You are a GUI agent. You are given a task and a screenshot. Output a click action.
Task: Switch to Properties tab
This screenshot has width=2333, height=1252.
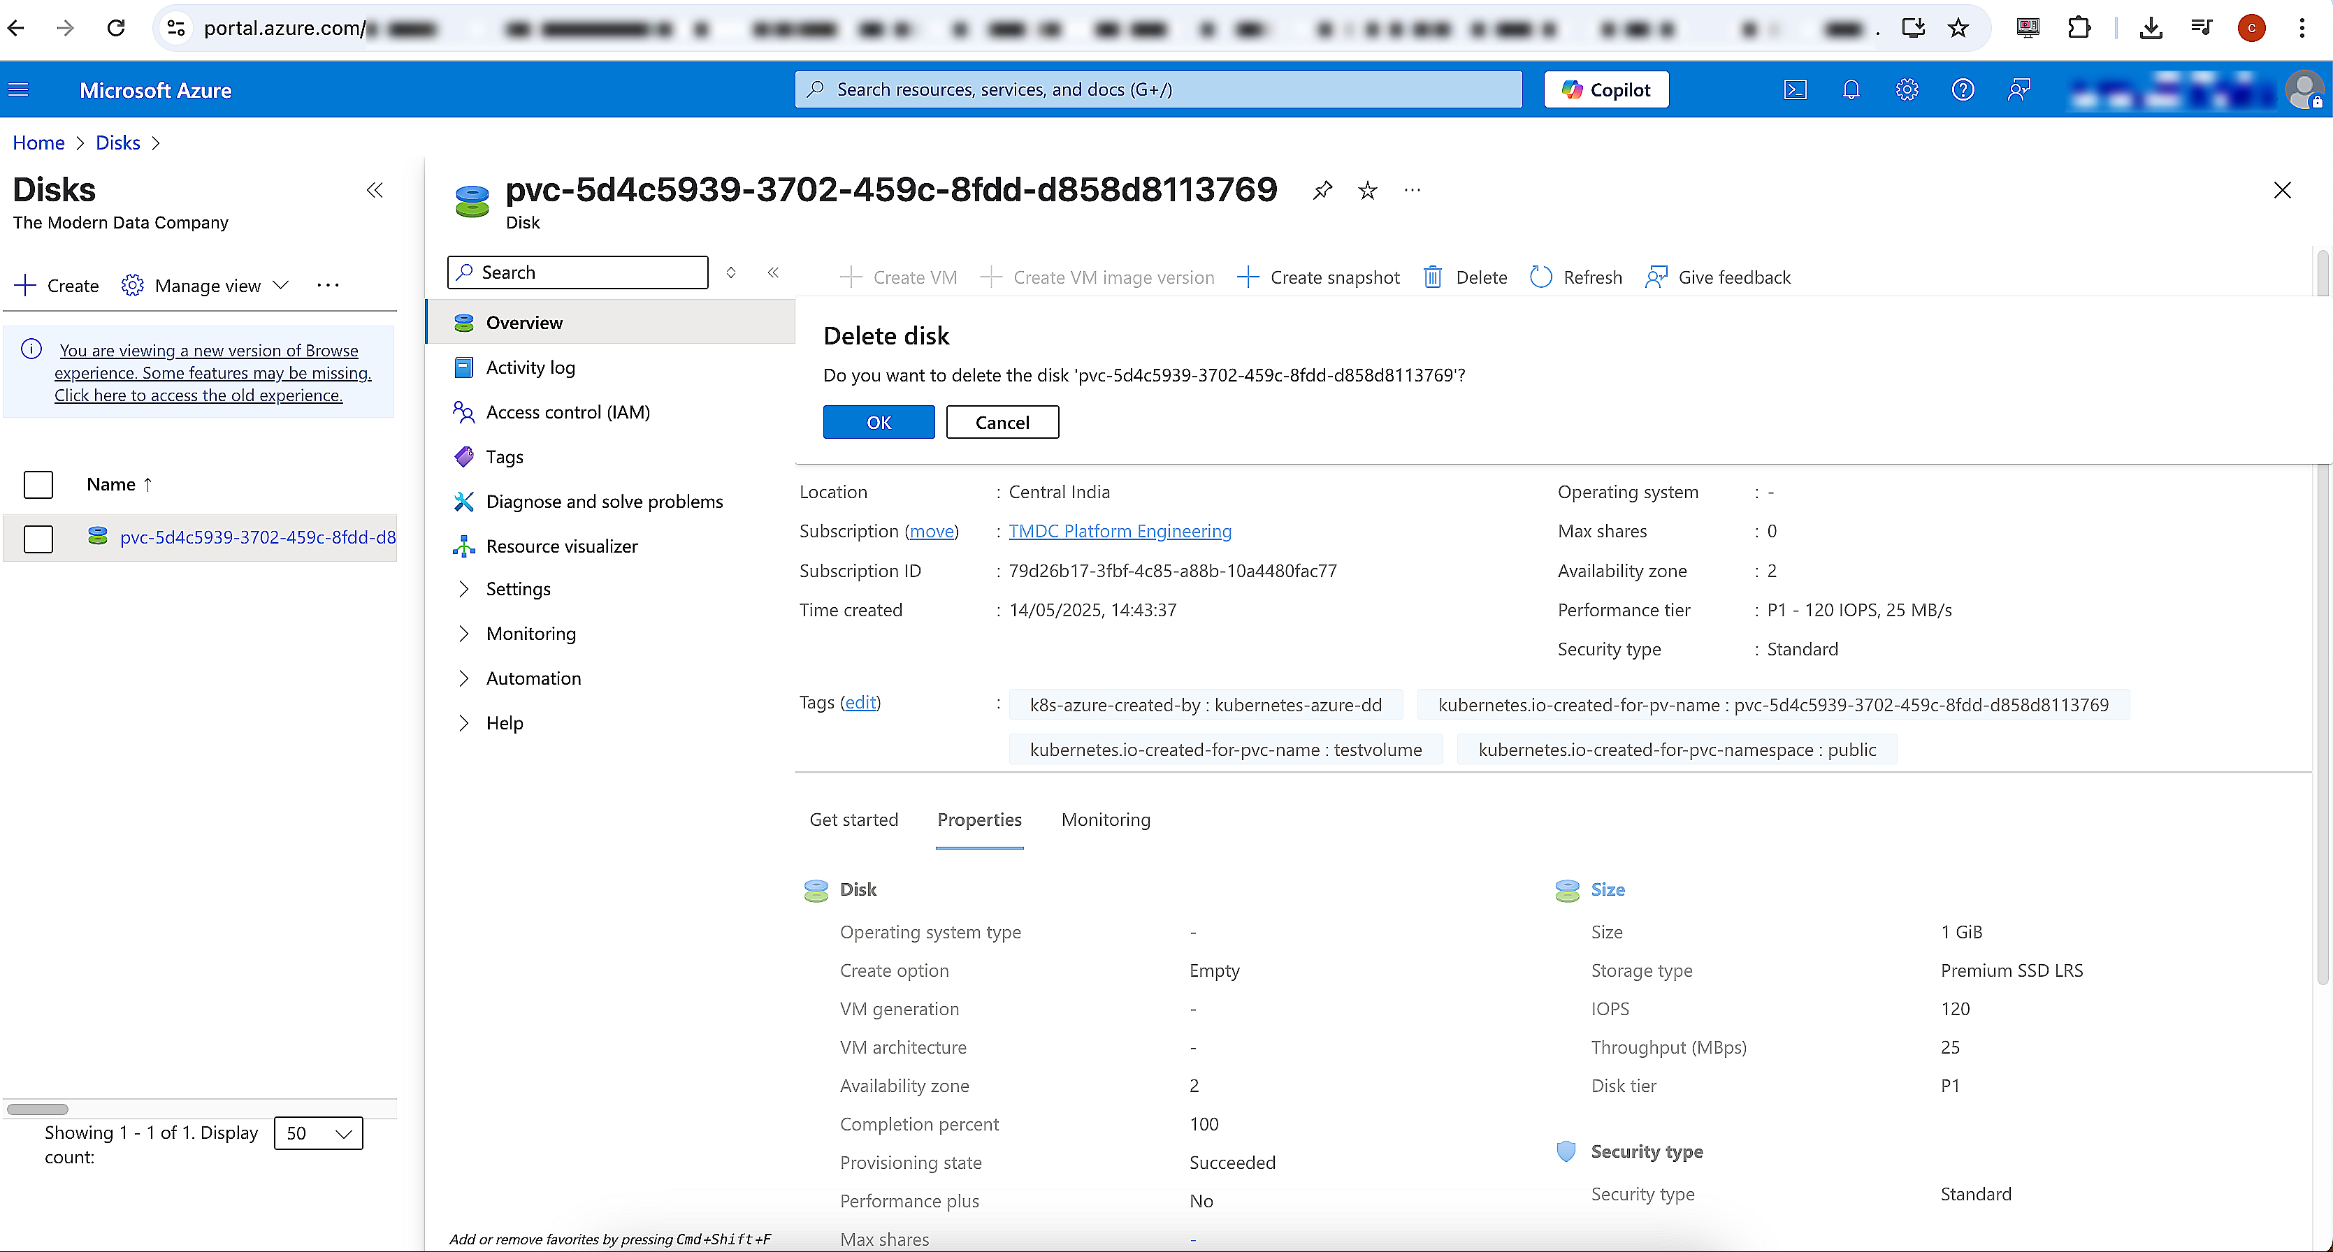coord(979,820)
